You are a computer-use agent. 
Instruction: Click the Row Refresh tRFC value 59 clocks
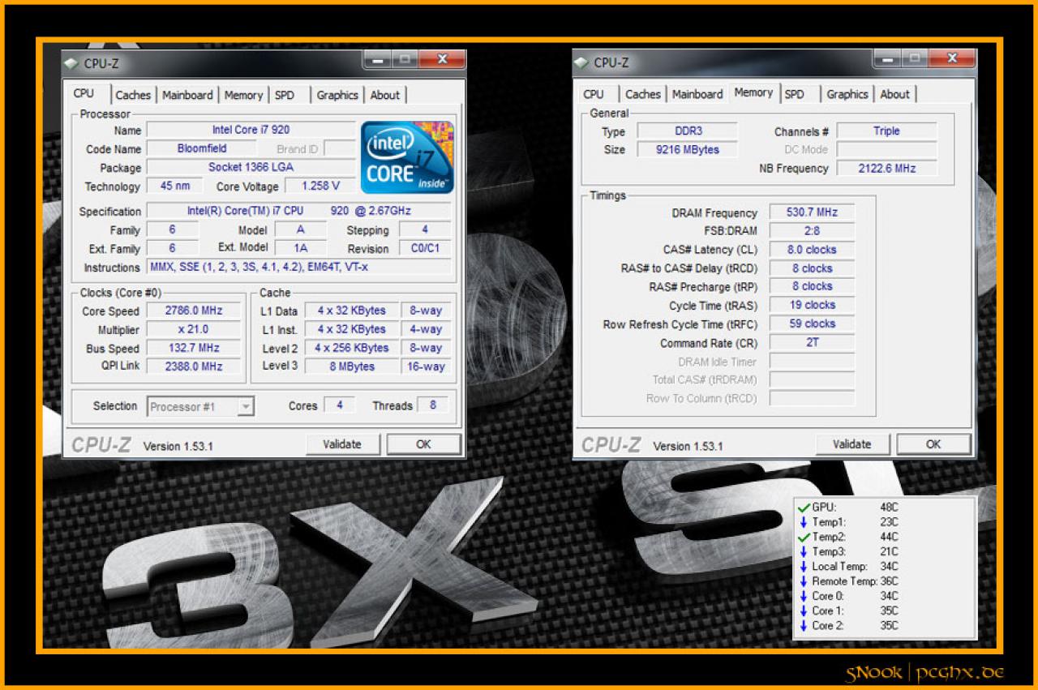[x=812, y=324]
